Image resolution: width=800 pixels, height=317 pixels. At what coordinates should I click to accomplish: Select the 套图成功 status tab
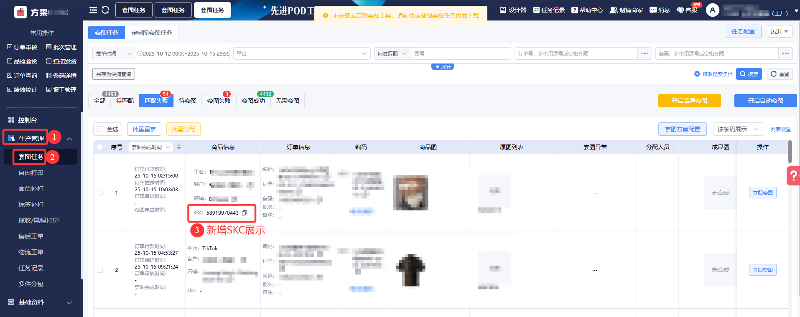pos(253,101)
